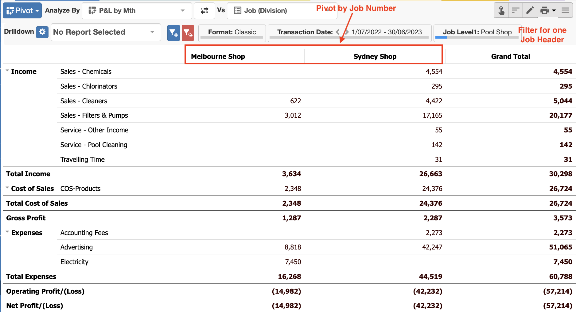Viewport: 576px width, 312px height.
Task: Open the P&L by Mth analyze dropdown
Action: click(x=137, y=11)
